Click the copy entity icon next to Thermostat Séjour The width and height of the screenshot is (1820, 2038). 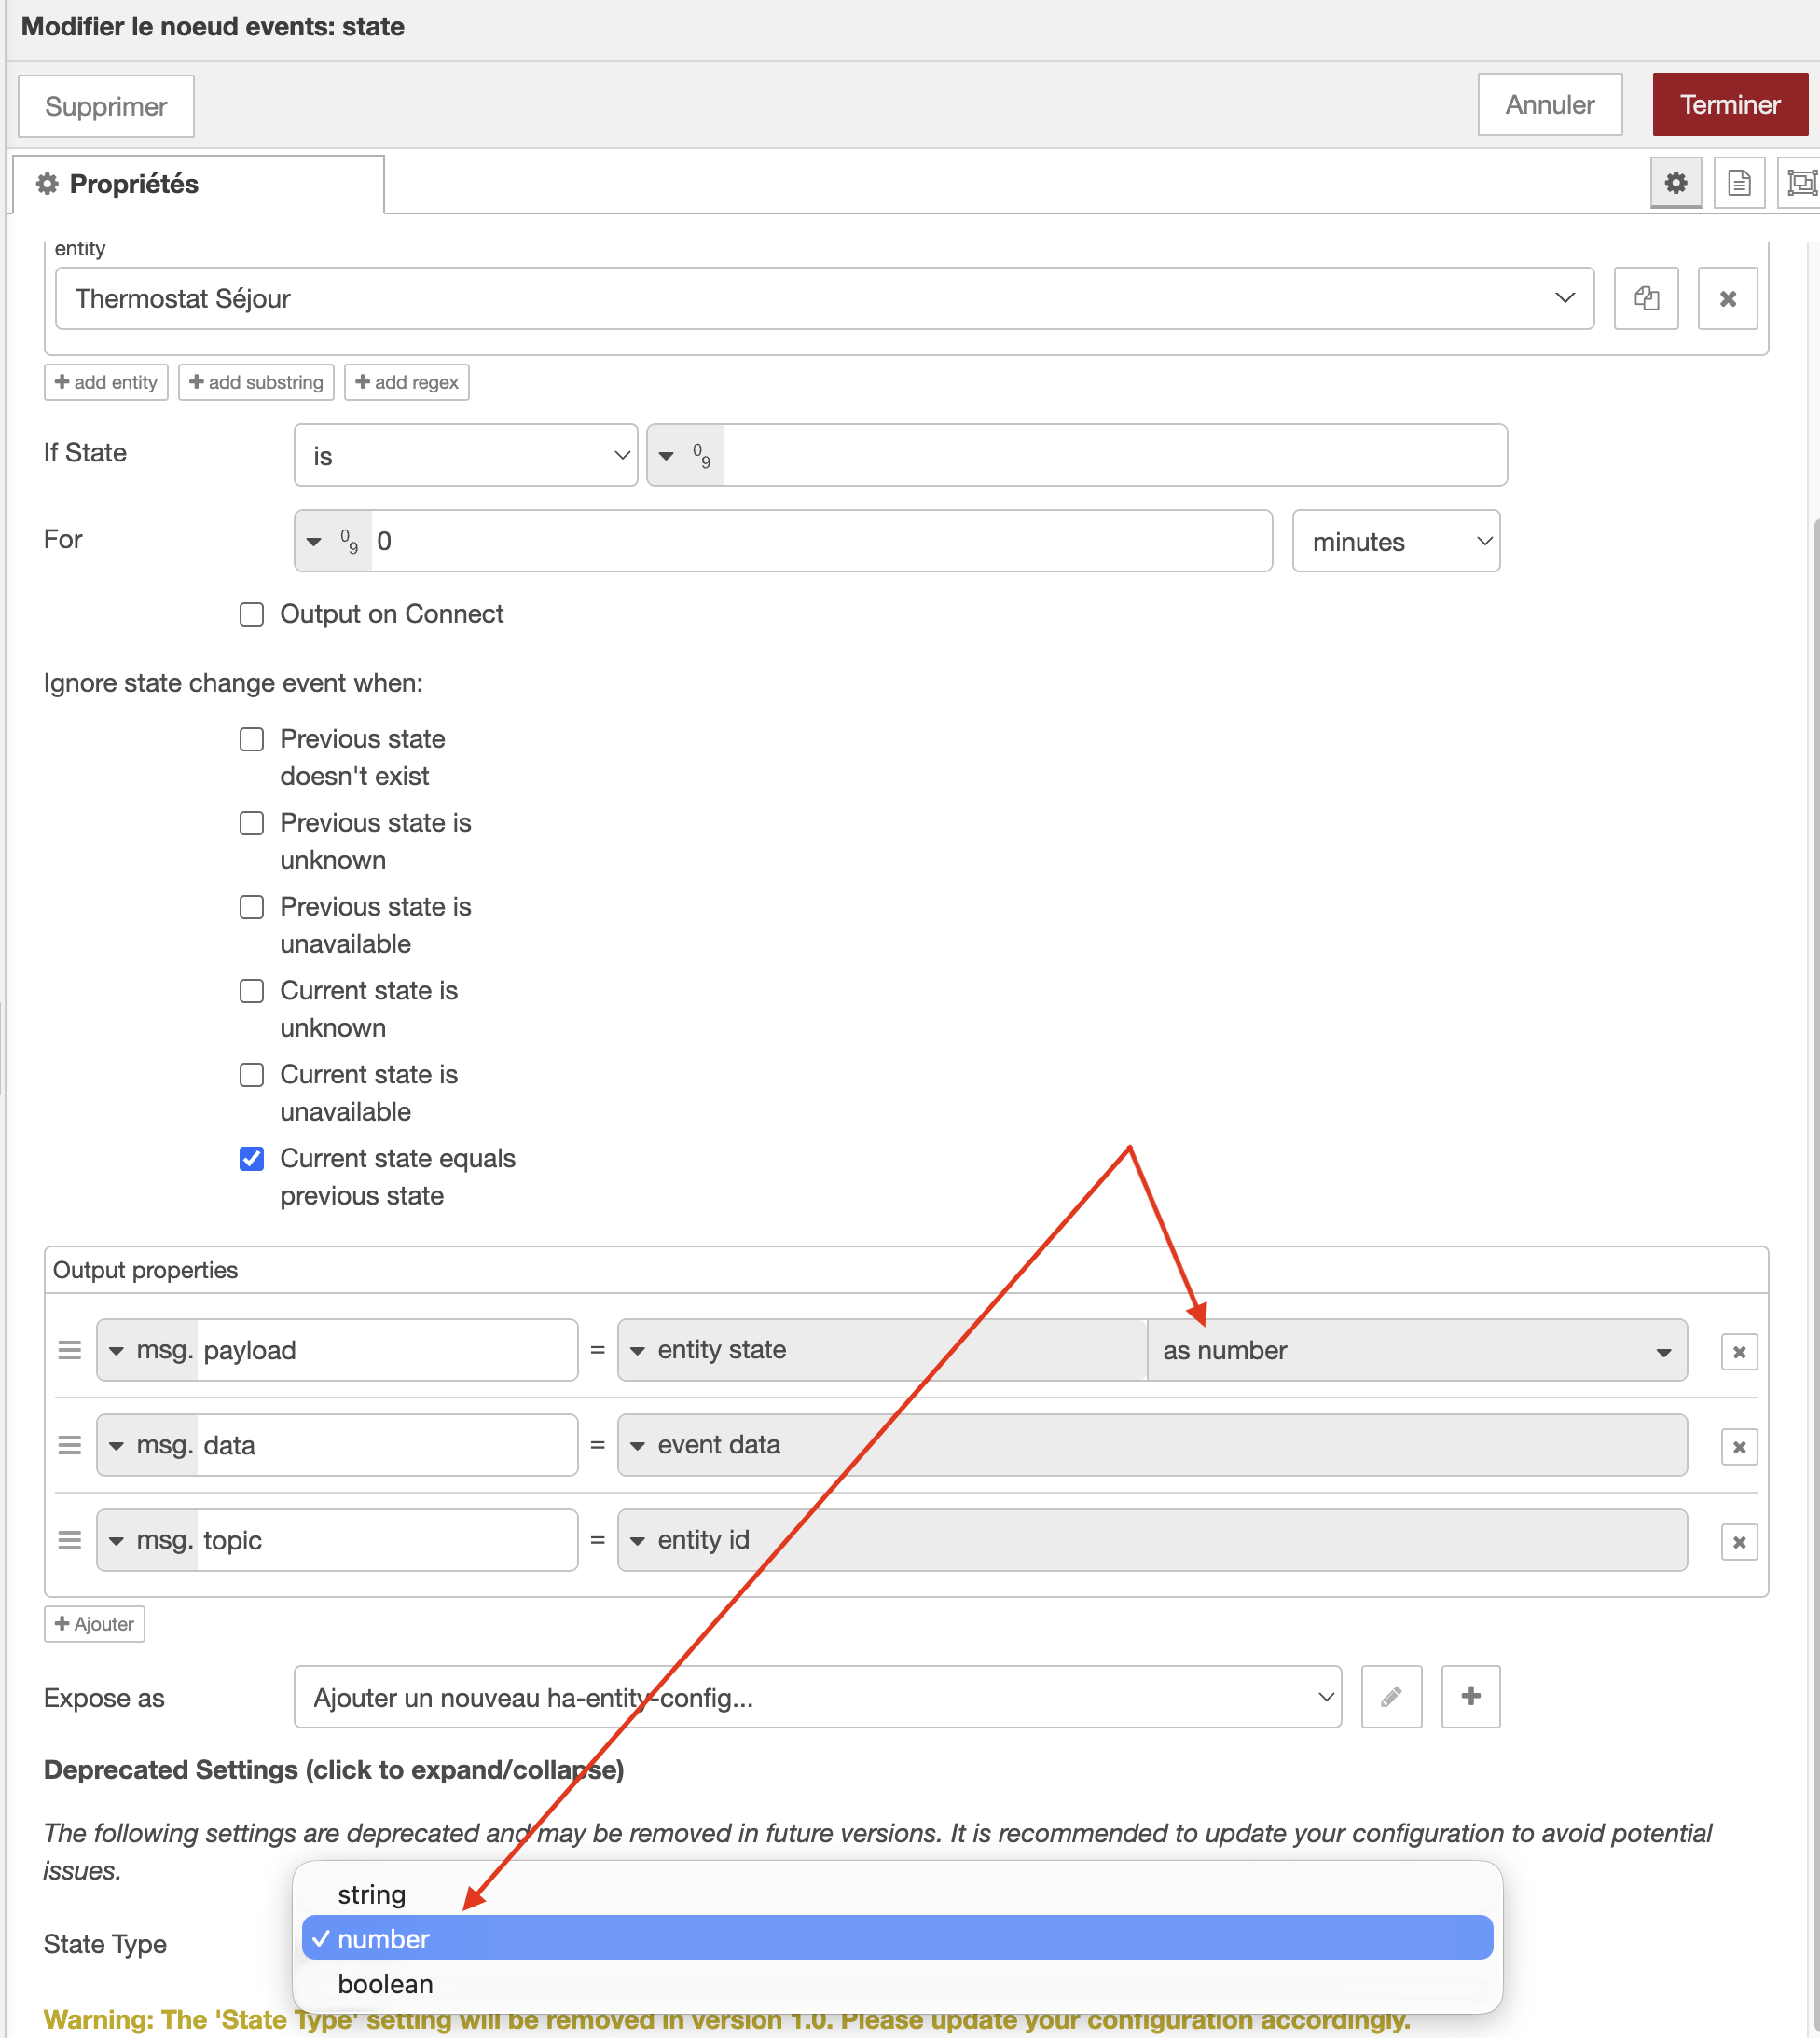1646,298
